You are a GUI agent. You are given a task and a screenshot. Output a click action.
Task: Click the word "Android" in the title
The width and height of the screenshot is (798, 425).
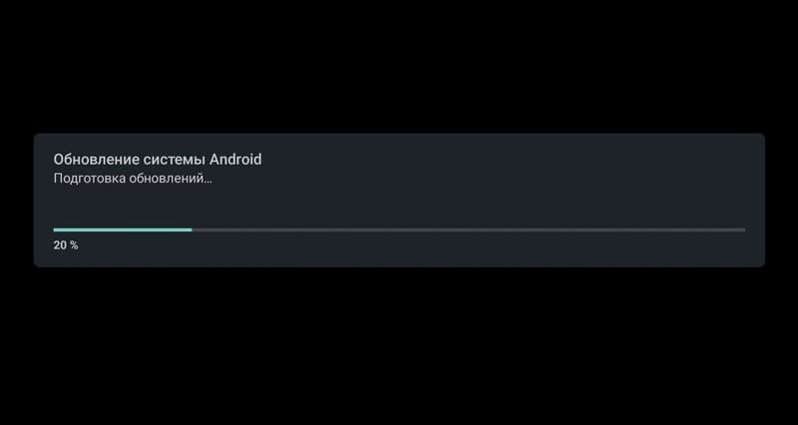(235, 160)
